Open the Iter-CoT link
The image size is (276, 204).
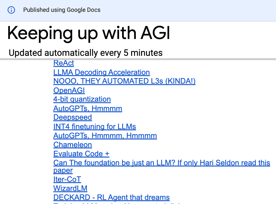(67, 179)
